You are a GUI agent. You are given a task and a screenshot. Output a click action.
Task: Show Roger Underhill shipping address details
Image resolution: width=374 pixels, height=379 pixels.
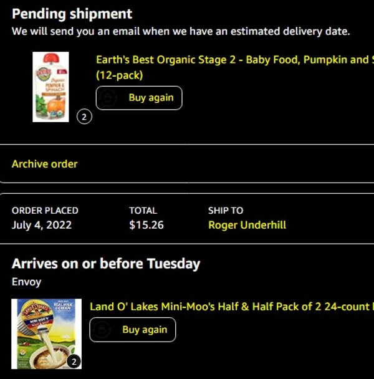pos(247,225)
